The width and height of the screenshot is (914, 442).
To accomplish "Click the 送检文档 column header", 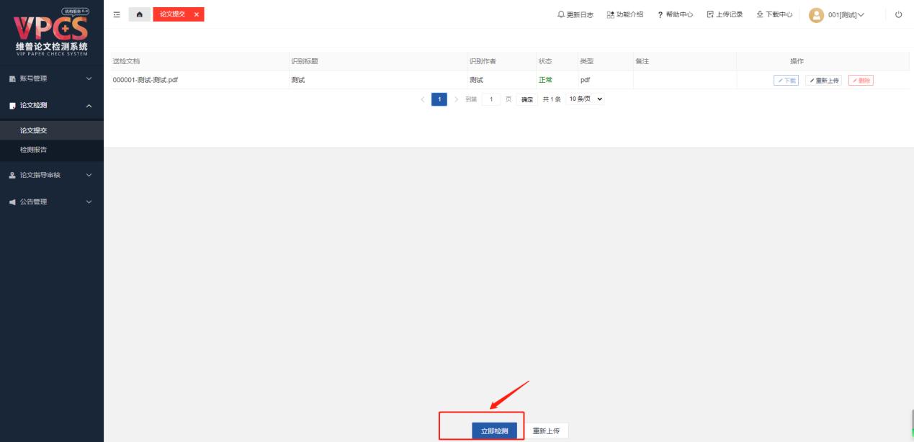I will point(126,61).
